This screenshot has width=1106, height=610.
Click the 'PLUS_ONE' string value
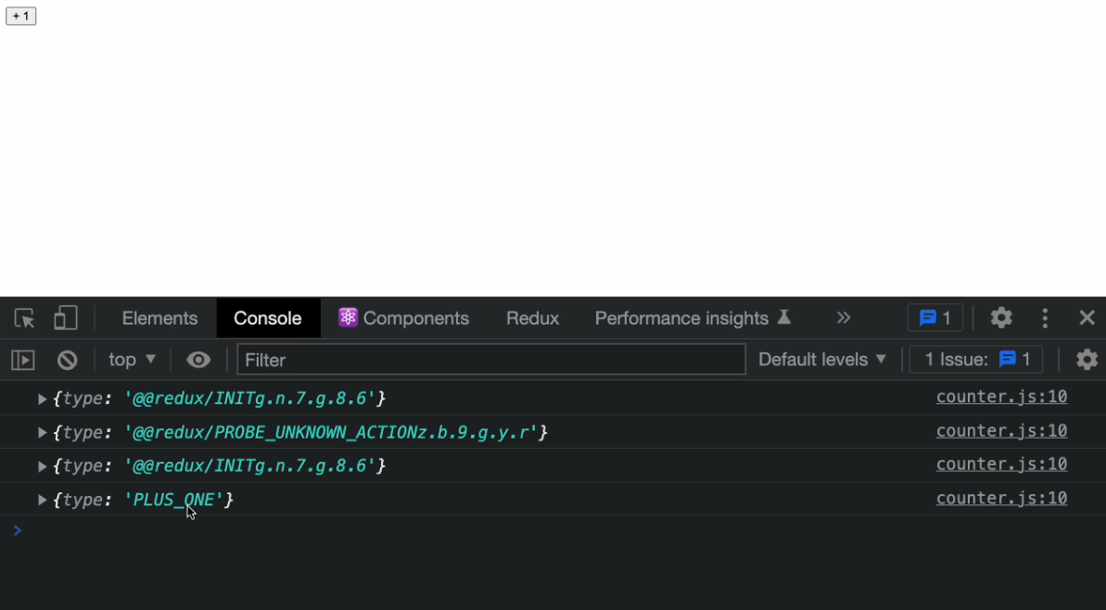point(173,500)
